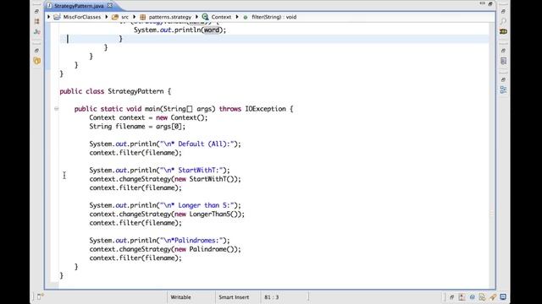Click the IOException in throws clause
The width and height of the screenshot is (542, 304).
tap(265, 109)
